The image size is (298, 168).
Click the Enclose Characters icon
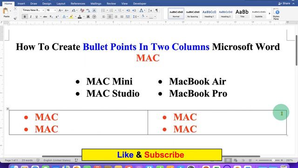[94, 17]
